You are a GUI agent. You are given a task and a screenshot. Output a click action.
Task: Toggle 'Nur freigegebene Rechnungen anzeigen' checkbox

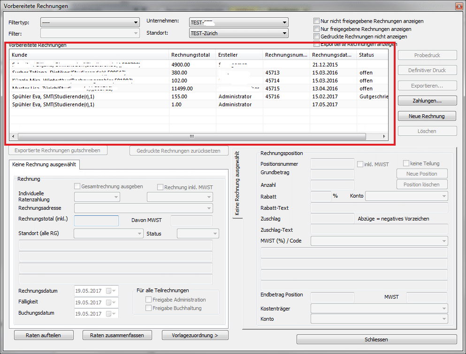click(317, 29)
